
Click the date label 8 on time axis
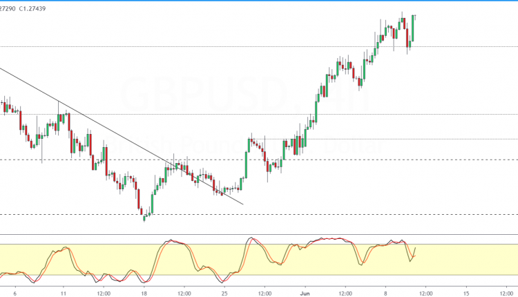point(385,294)
